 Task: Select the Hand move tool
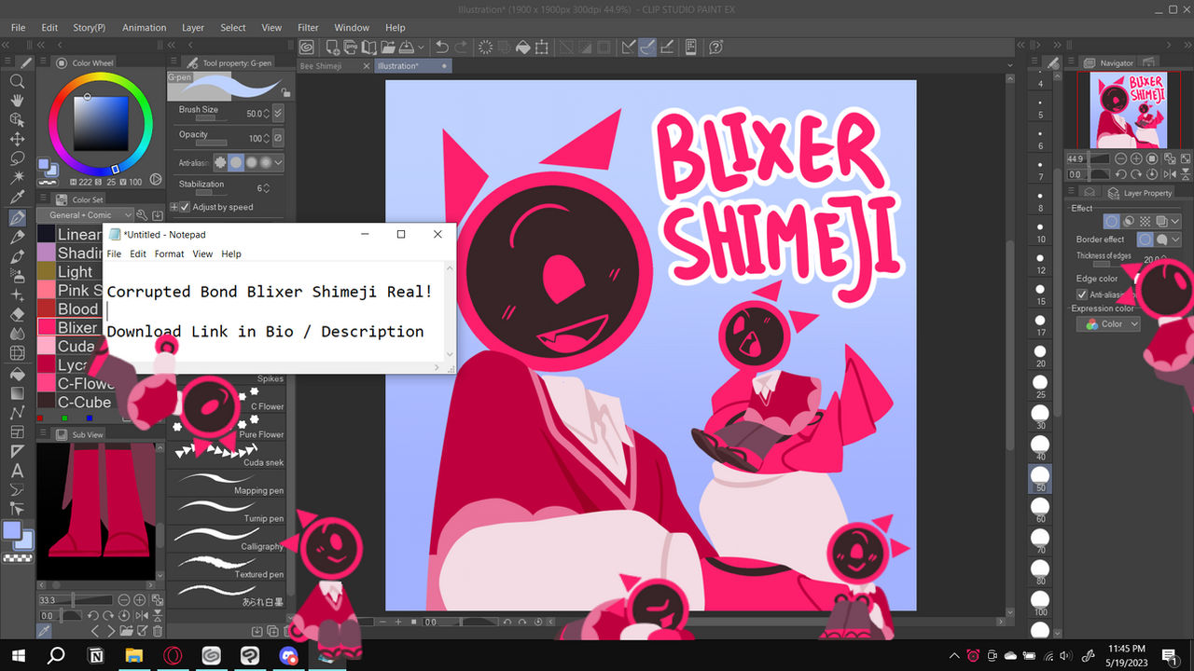(x=17, y=101)
